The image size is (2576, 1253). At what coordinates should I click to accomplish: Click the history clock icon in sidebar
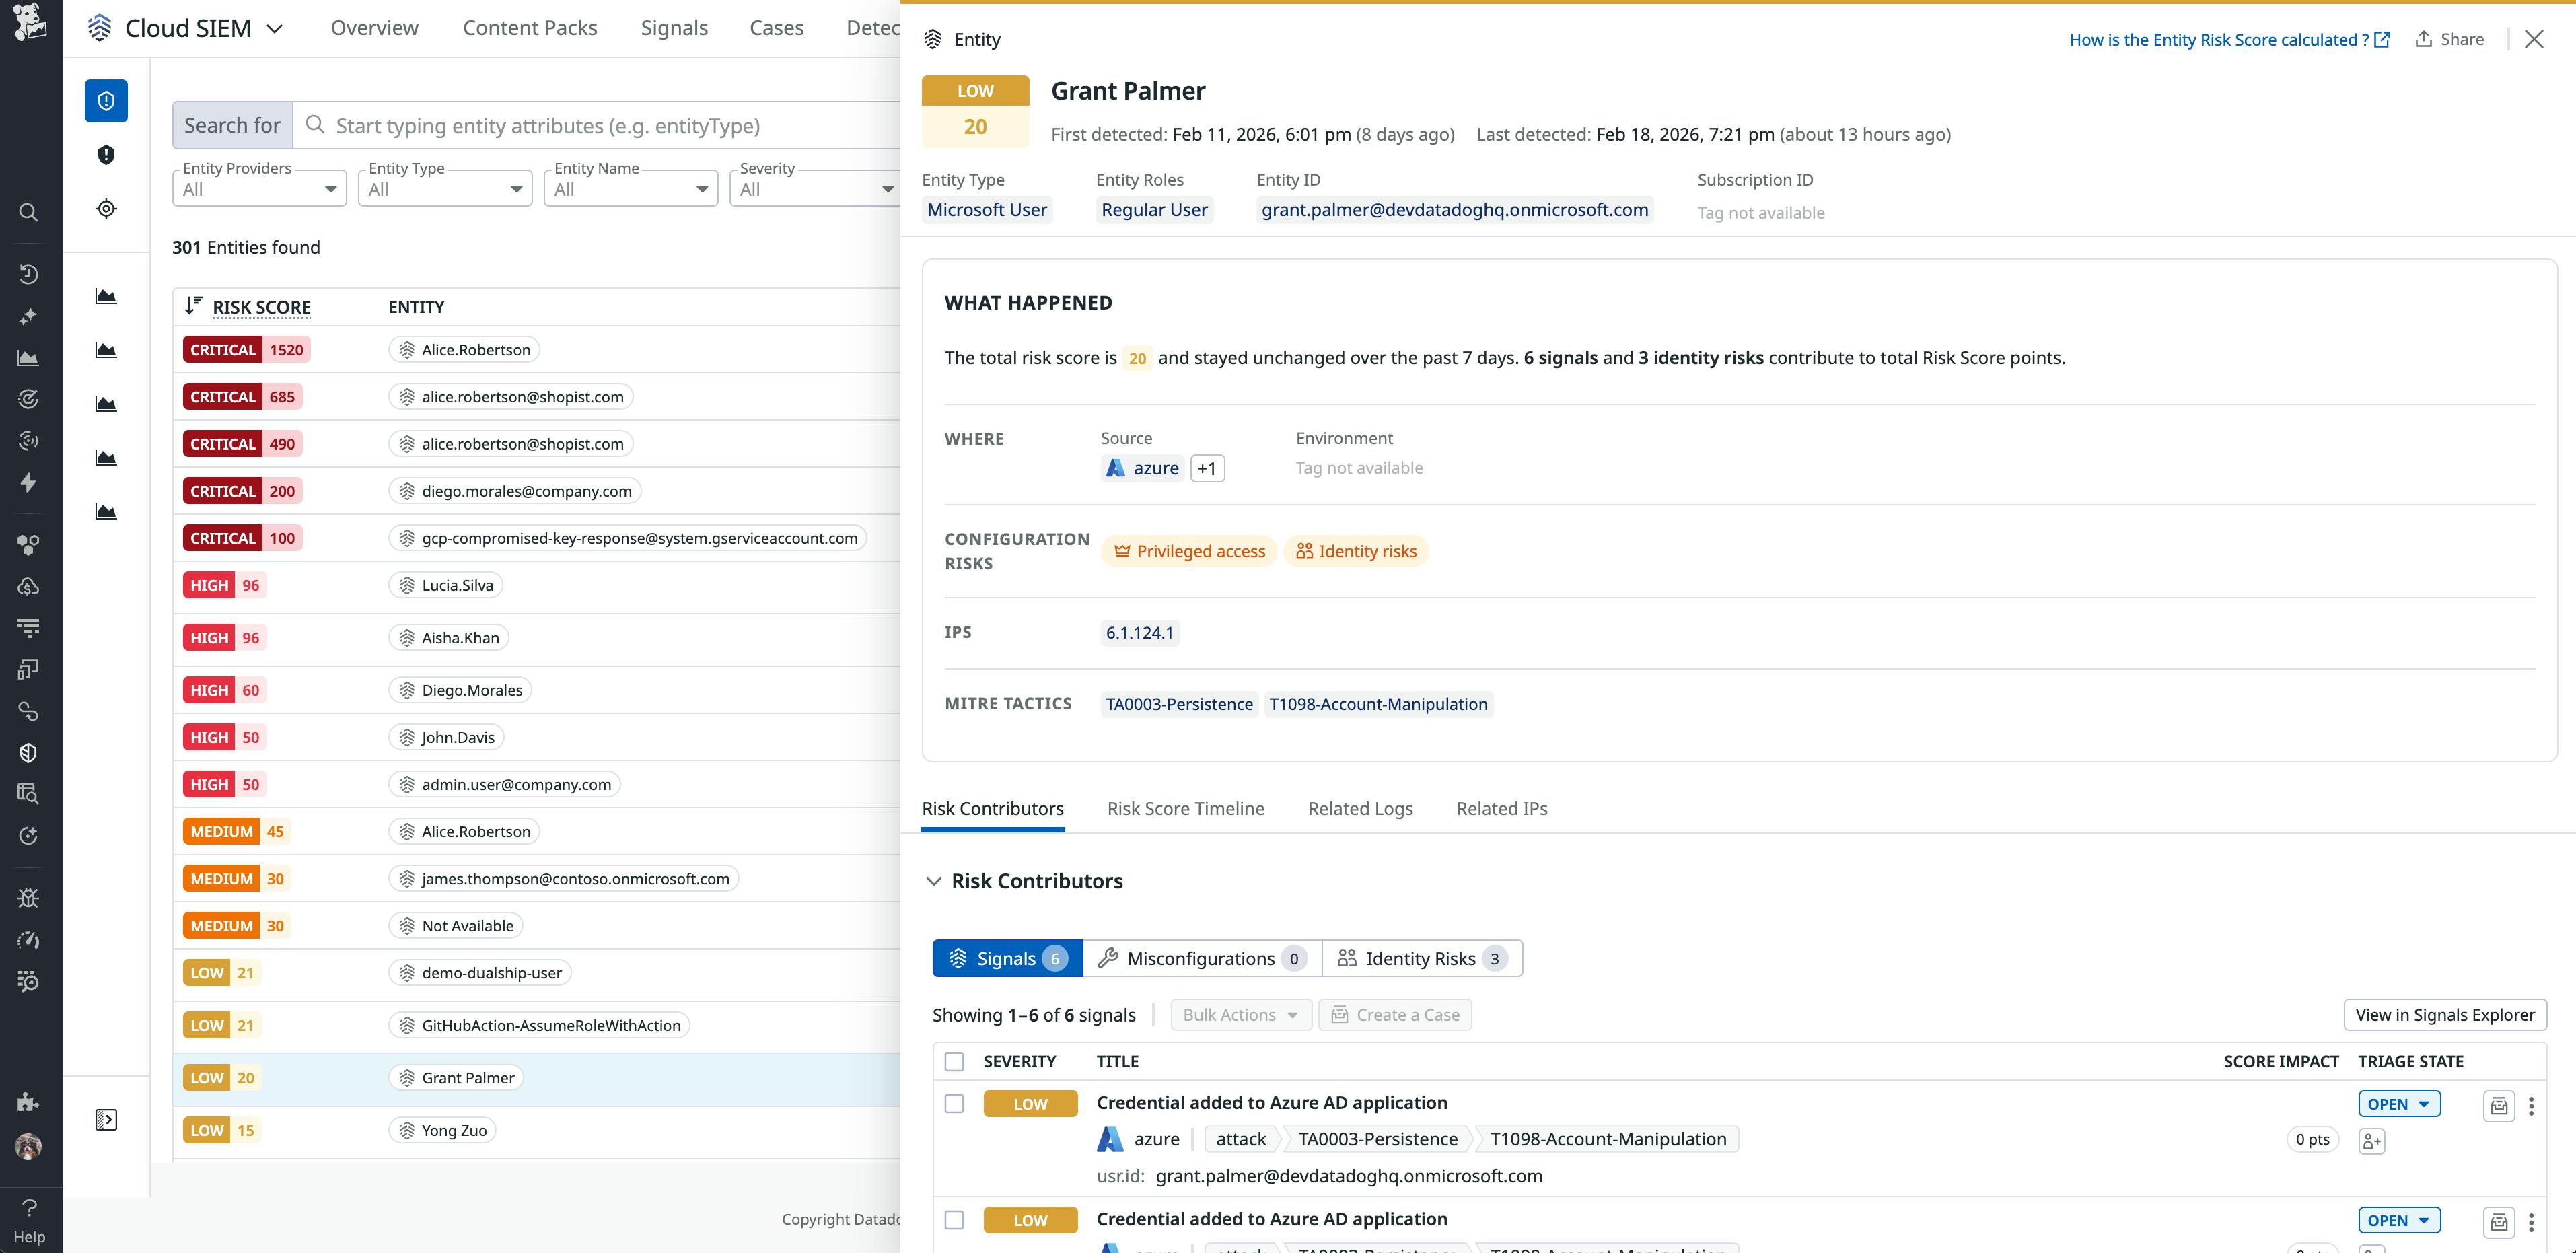(x=28, y=273)
